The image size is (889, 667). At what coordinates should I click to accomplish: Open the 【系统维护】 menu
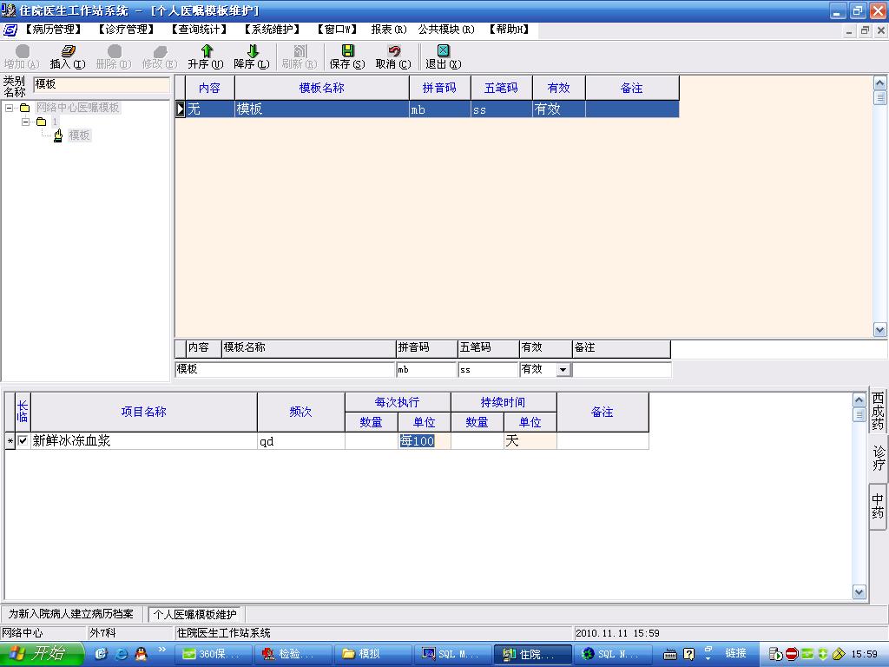272,30
